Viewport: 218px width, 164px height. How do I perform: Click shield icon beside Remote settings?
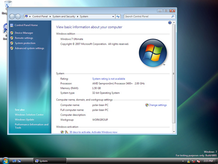(12, 38)
